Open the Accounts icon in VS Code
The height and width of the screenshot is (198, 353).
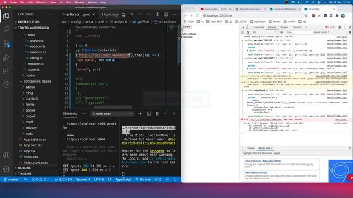pos(6,155)
